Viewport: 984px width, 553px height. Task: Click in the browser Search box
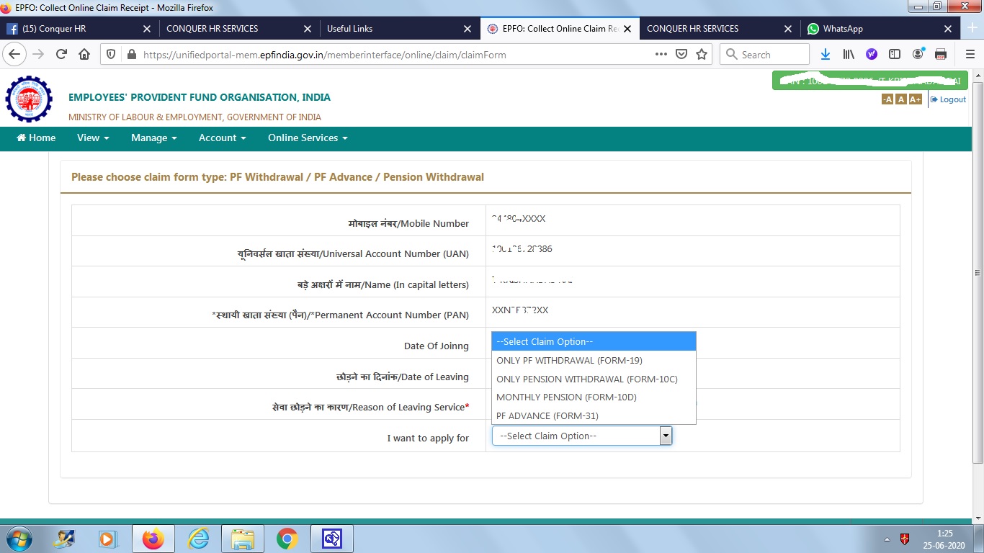[765, 54]
